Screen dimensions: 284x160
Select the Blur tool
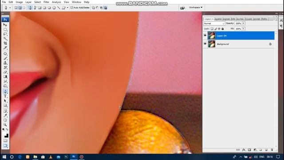5,81
